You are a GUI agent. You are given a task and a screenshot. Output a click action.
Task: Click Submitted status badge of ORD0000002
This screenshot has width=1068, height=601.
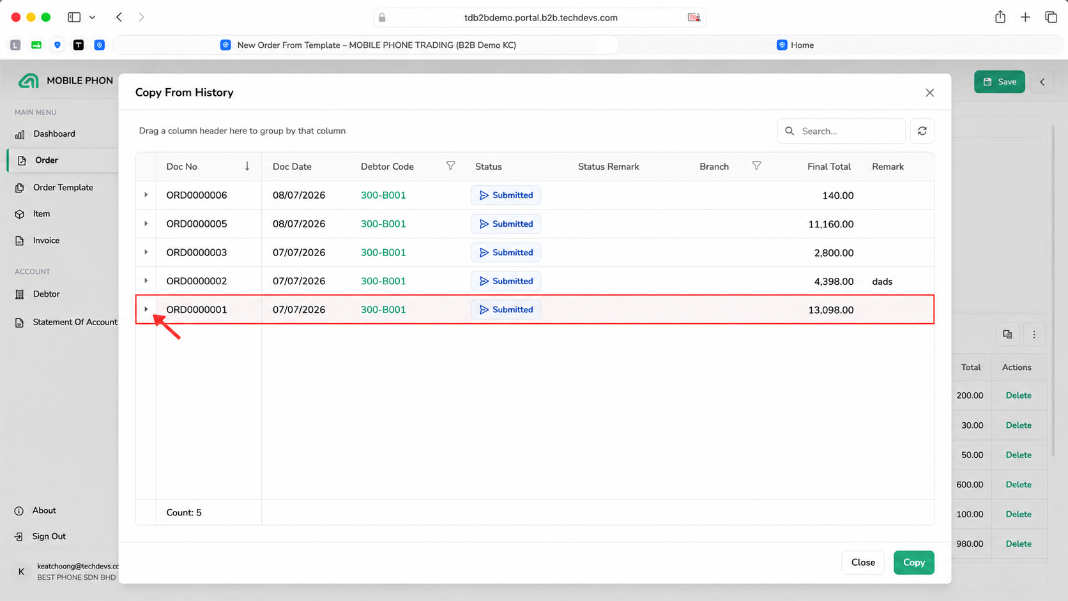point(506,281)
